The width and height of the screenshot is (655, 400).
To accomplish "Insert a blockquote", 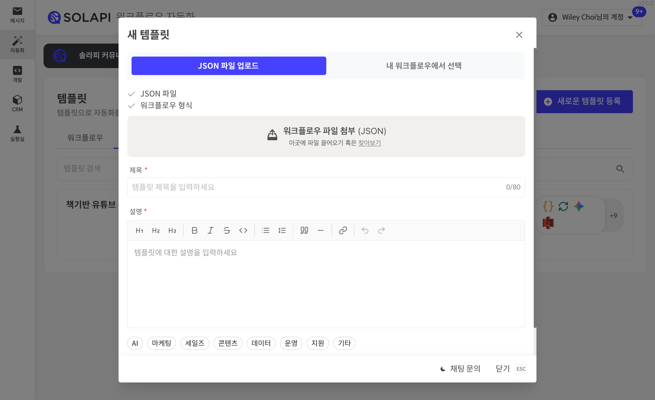I will (x=304, y=231).
